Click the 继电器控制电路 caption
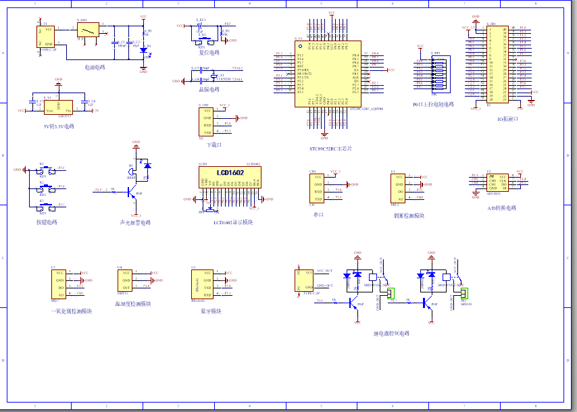Viewport: 577px width, 412px height. pyautogui.click(x=392, y=334)
